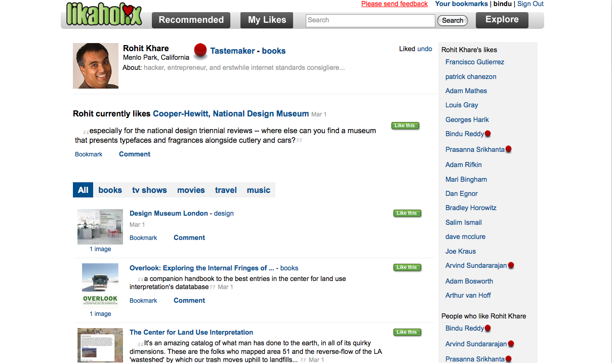Open the Please send feedback link
This screenshot has width=612, height=363.
pos(394,4)
